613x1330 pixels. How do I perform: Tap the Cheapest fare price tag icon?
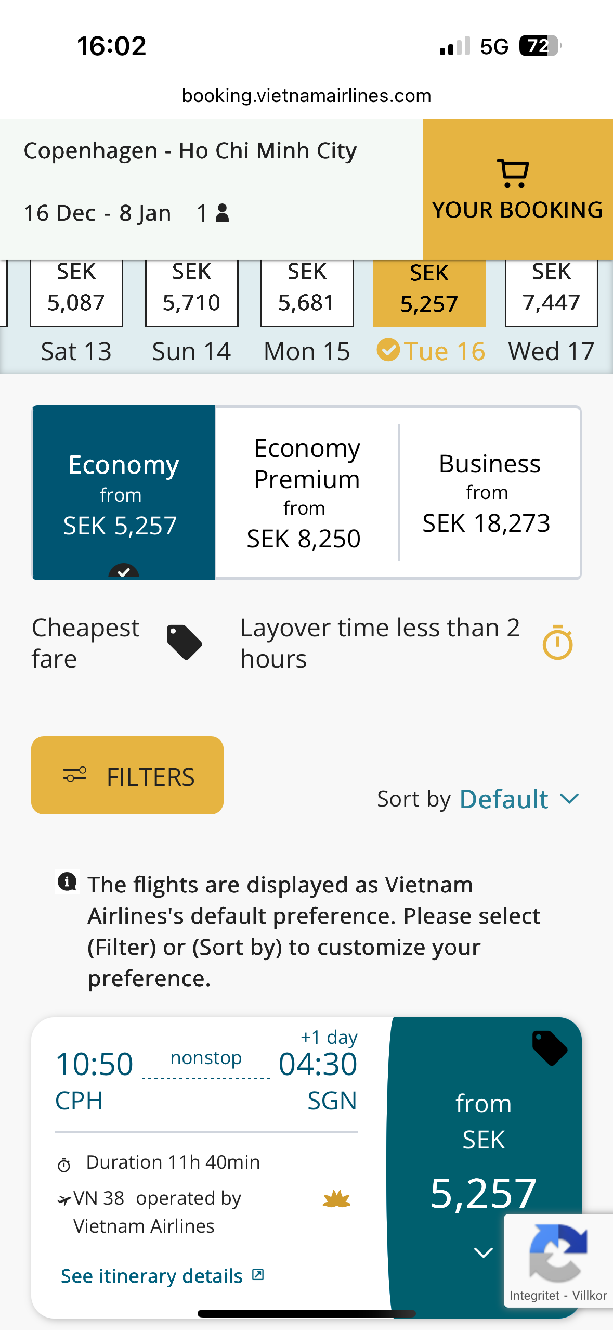(184, 642)
